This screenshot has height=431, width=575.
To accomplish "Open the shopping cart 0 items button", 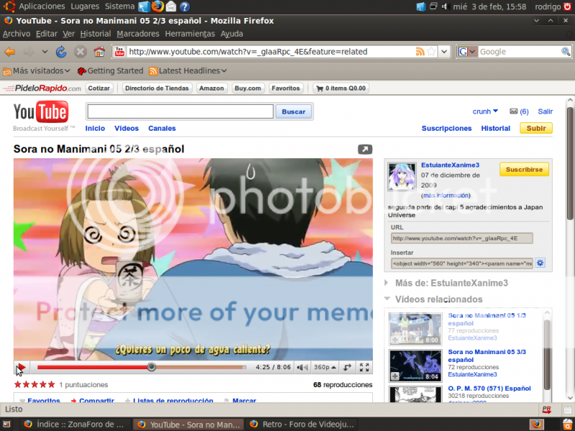I will [x=341, y=88].
